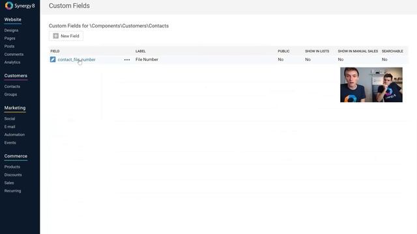Open Analytics in sidebar
This screenshot has width=417, height=234.
coord(12,62)
